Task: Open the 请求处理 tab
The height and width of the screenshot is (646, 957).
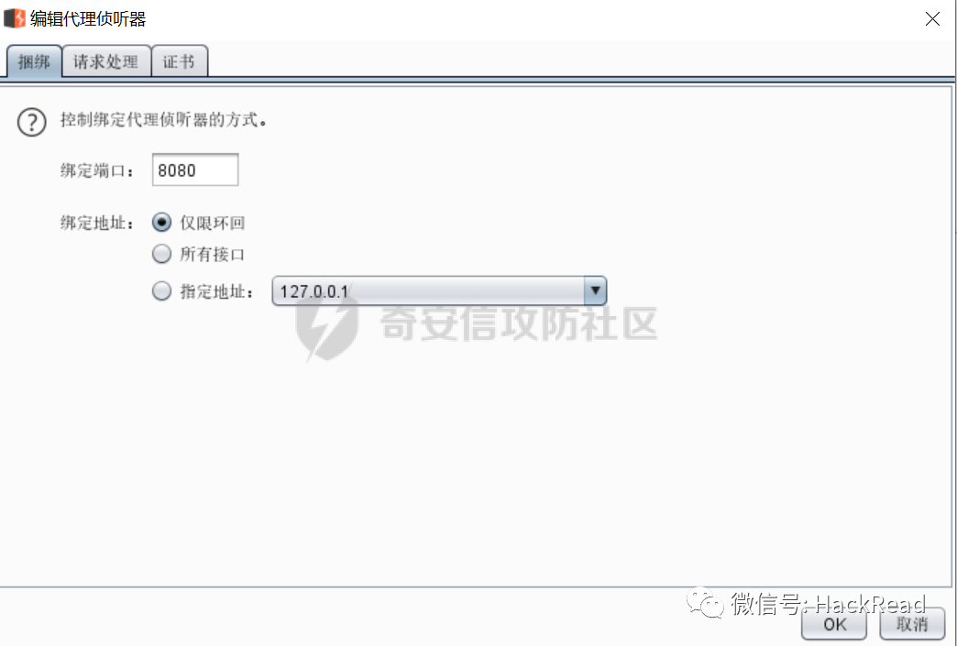Action: [106, 61]
